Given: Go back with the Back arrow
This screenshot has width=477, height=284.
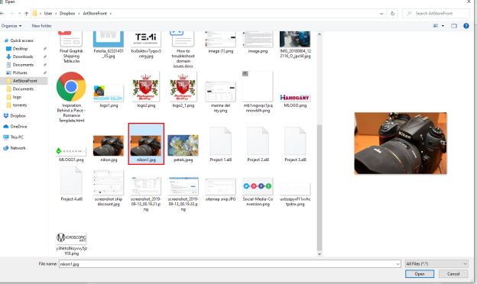Looking at the screenshot, I should tap(2, 14).
